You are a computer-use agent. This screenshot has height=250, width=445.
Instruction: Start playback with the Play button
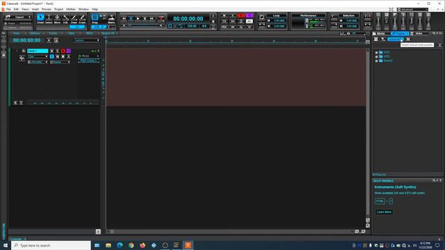[x=138, y=19]
